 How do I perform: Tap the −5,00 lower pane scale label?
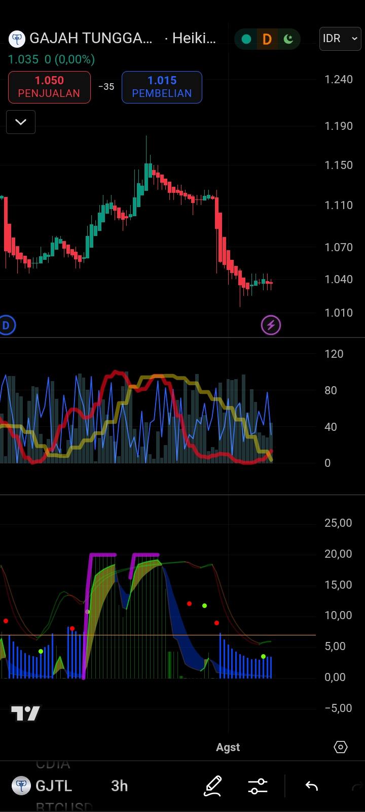[338, 708]
